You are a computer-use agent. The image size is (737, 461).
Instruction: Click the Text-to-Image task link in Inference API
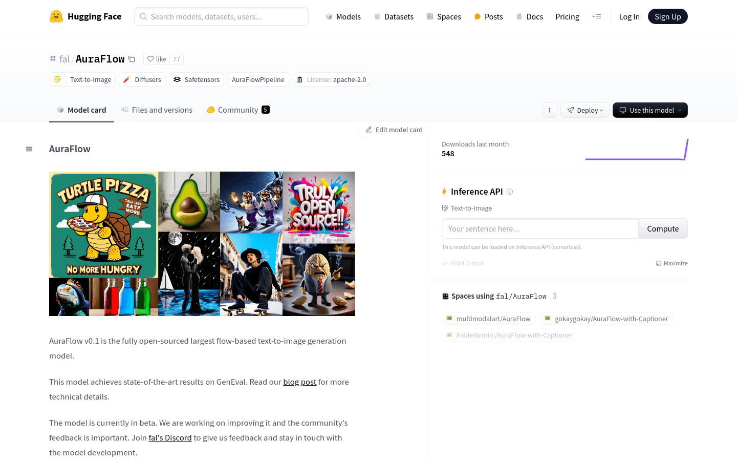click(467, 208)
